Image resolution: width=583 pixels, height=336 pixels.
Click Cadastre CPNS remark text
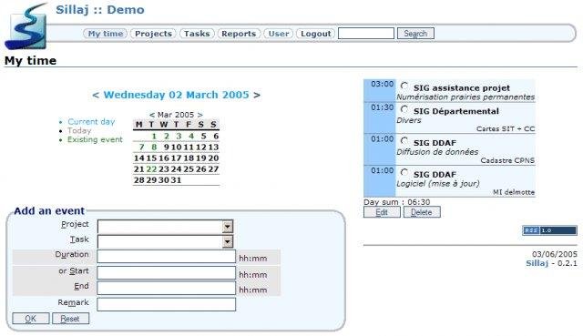pos(507,160)
